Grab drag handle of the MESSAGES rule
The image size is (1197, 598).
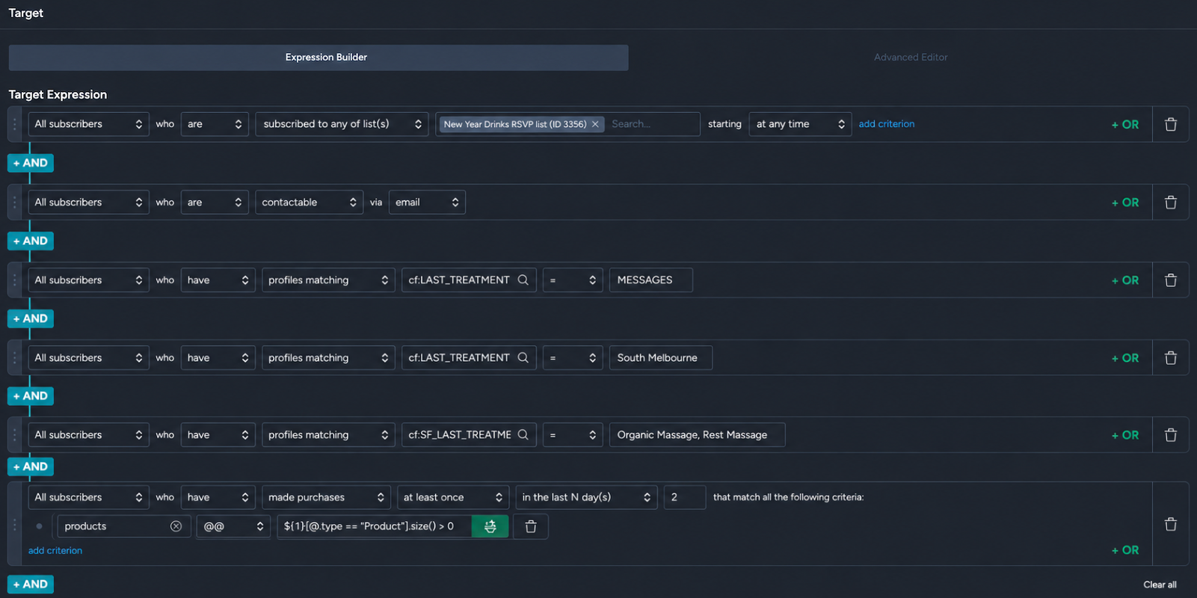click(14, 280)
